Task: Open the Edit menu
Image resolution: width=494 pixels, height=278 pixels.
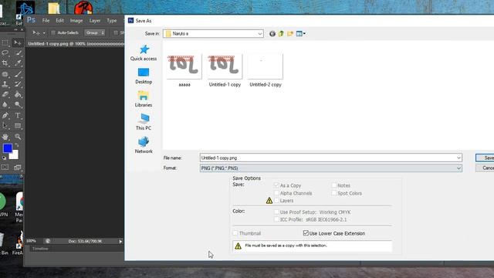Action: tap(60, 21)
